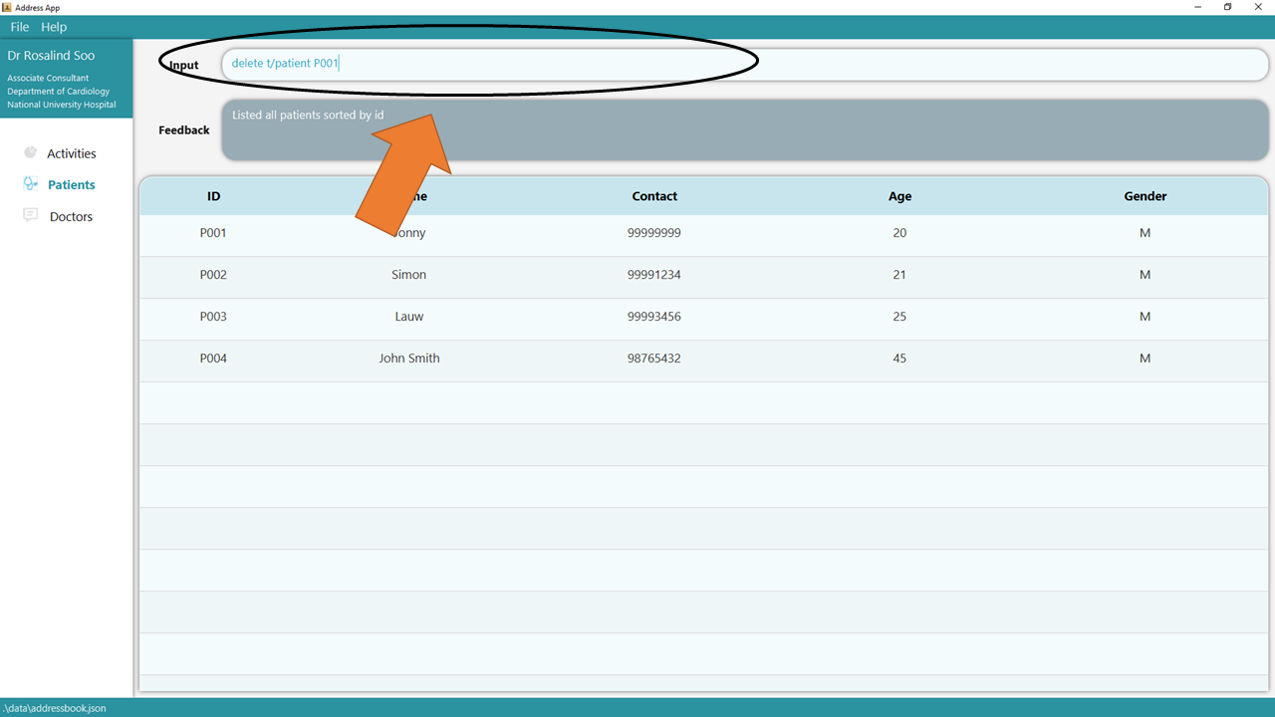Go to the Doctors tab
The width and height of the screenshot is (1275, 717).
(71, 216)
